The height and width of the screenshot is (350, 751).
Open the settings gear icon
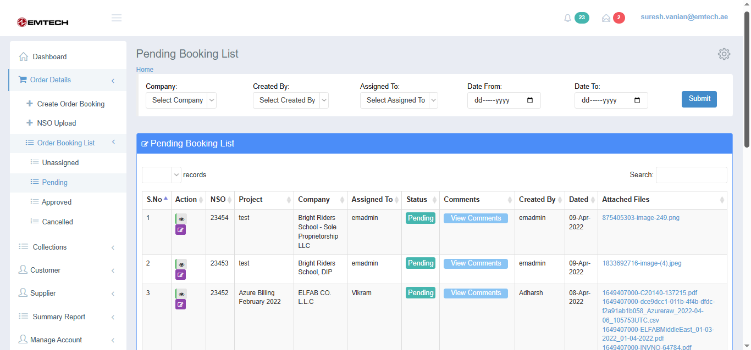click(724, 54)
